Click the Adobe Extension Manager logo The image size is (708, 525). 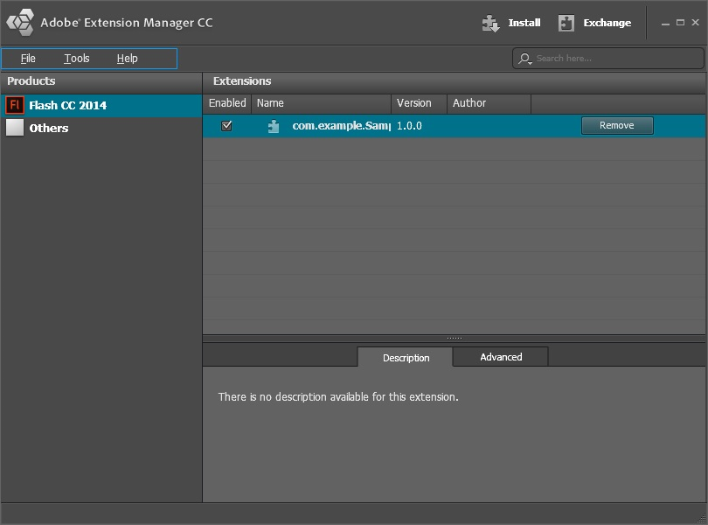(19, 22)
